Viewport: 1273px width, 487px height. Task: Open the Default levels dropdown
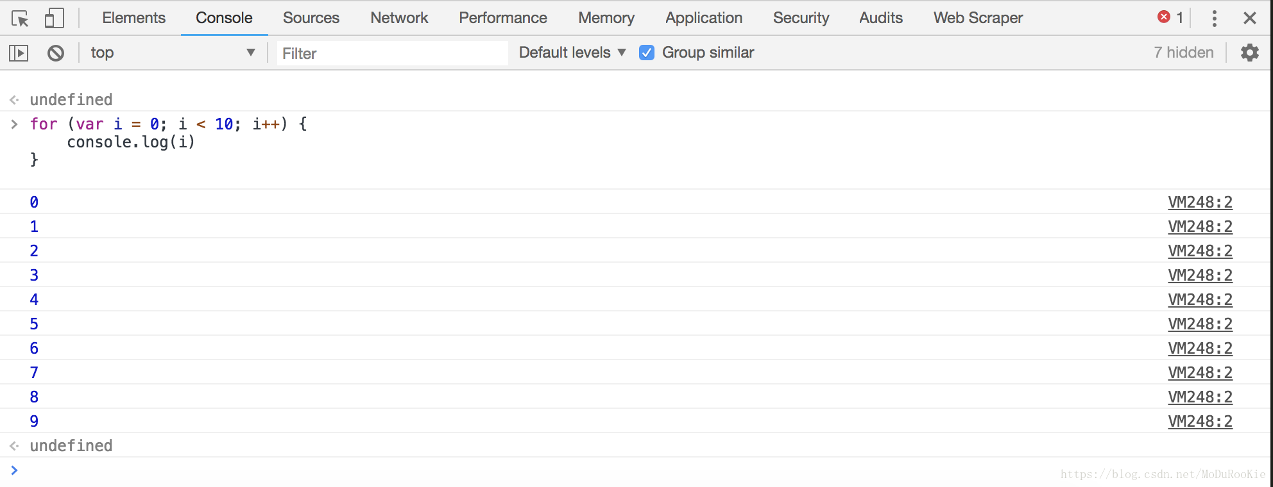(572, 53)
